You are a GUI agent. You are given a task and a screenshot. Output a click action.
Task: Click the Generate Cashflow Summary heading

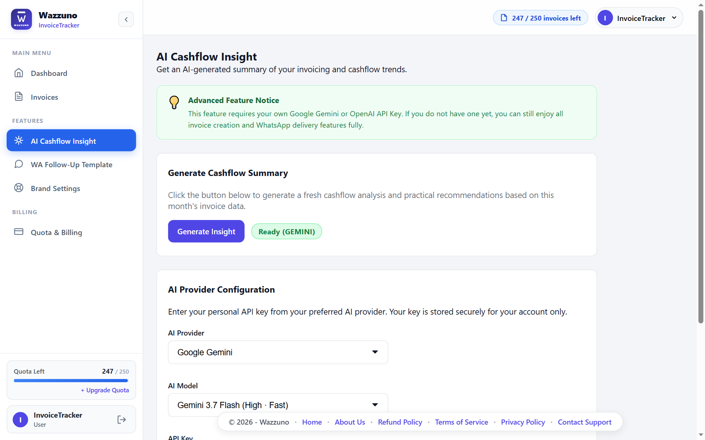point(228,173)
